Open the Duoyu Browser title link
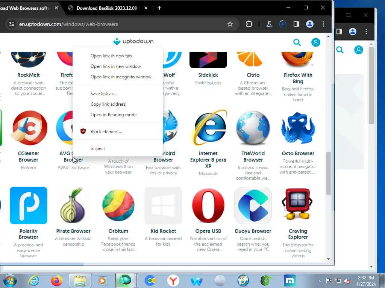 [x=253, y=231]
